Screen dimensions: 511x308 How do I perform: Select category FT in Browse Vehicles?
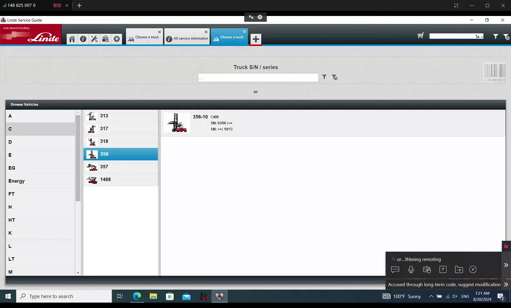[x=41, y=194]
